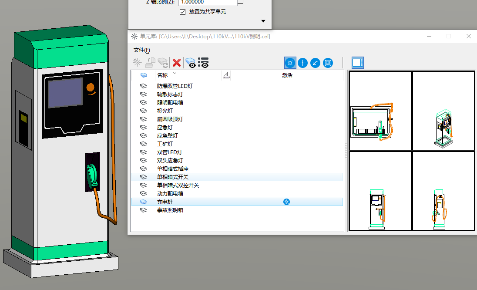Click the cell icon beside 动力配电箱
Screen dimensions: 477x290
pyautogui.click(x=143, y=193)
